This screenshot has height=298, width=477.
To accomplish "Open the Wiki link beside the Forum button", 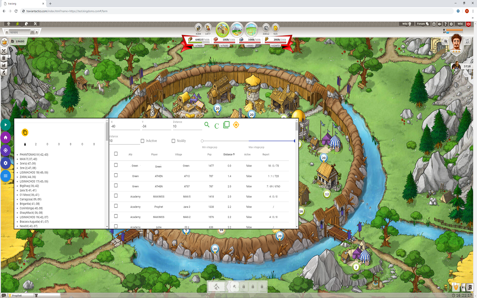I will click(407, 24).
